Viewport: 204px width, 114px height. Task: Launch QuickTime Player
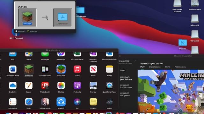click(x=109, y=85)
